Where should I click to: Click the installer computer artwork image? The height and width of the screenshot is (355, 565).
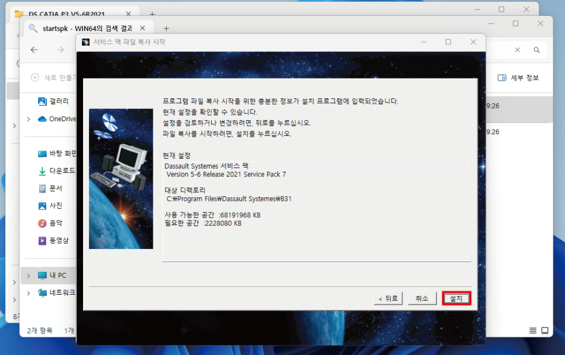121,179
